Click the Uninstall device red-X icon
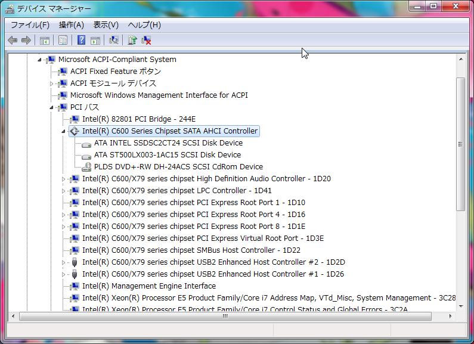The height and width of the screenshot is (344, 474). point(146,40)
